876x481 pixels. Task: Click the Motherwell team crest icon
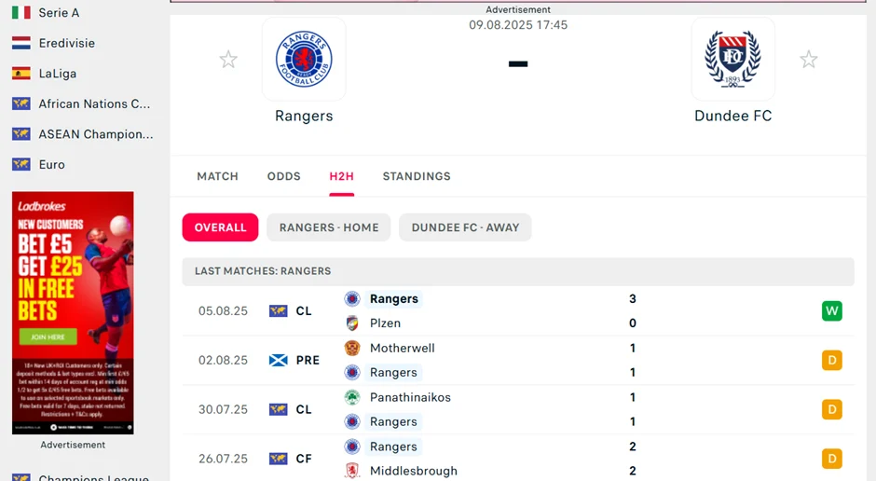pos(352,348)
